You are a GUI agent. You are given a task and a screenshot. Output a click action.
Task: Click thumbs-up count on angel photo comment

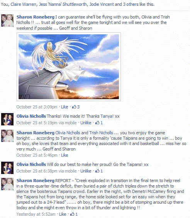(x=78, y=107)
